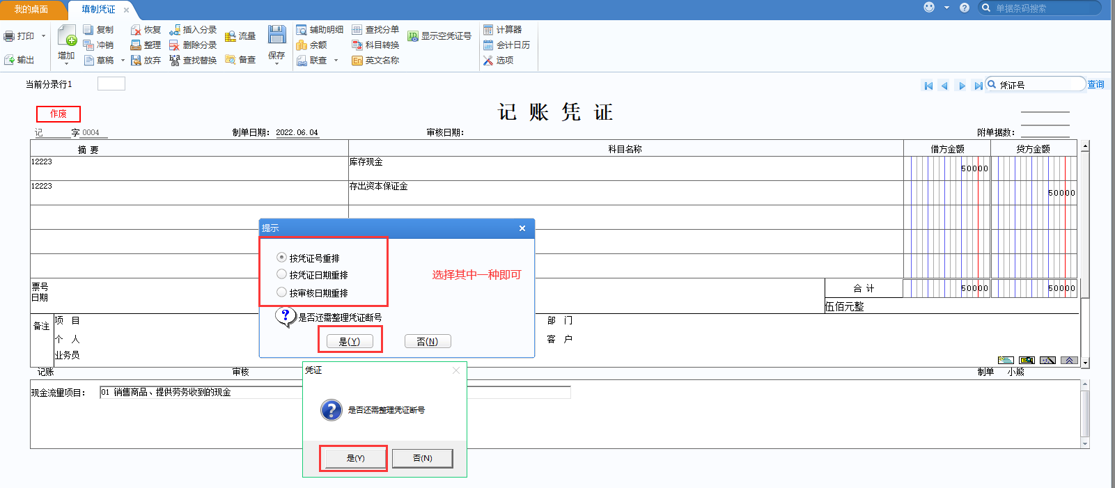The image size is (1115, 488).
Task: Click the 保存 (Save) floppy disk icon
Action: pos(276,36)
